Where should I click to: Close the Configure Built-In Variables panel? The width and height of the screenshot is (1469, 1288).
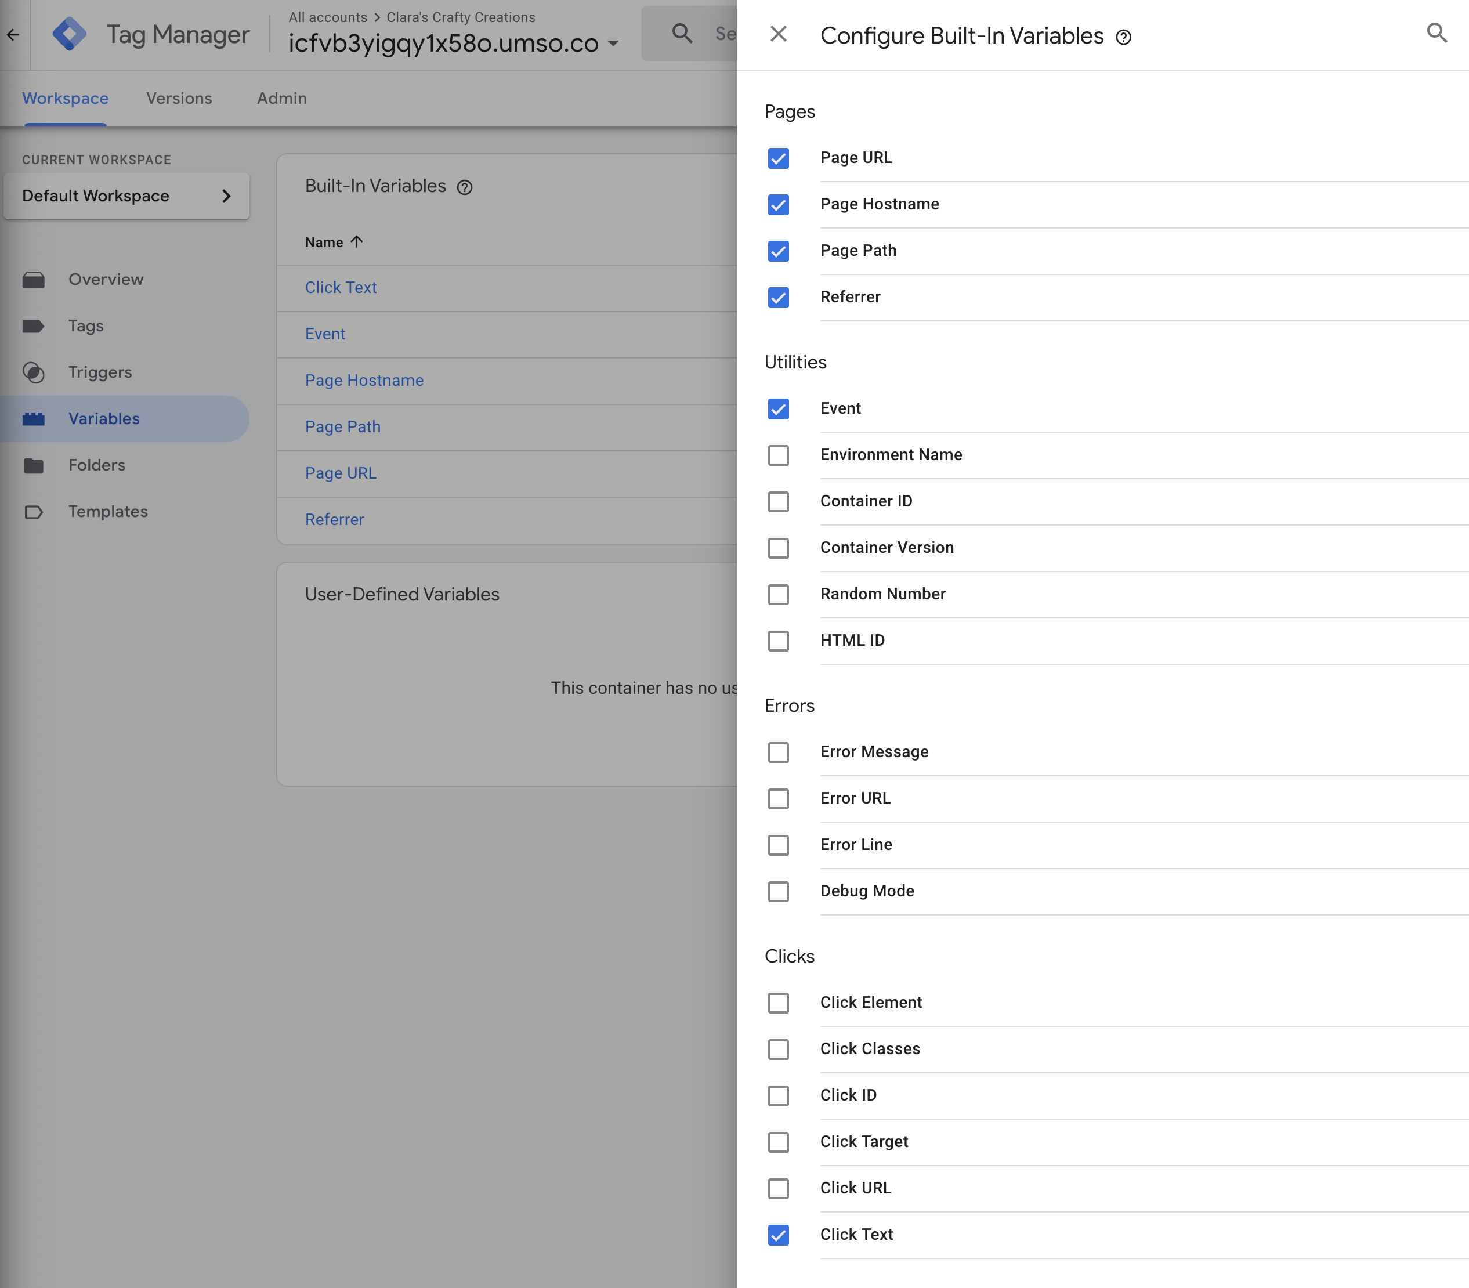tap(779, 34)
